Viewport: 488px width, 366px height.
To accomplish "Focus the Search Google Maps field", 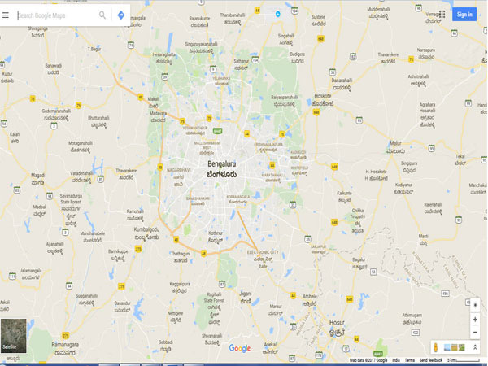I will pos(56,15).
